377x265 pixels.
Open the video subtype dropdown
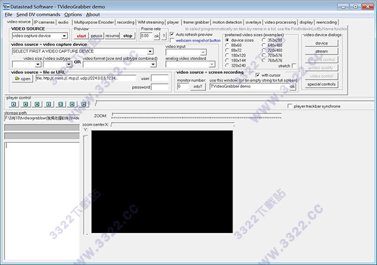[68, 65]
